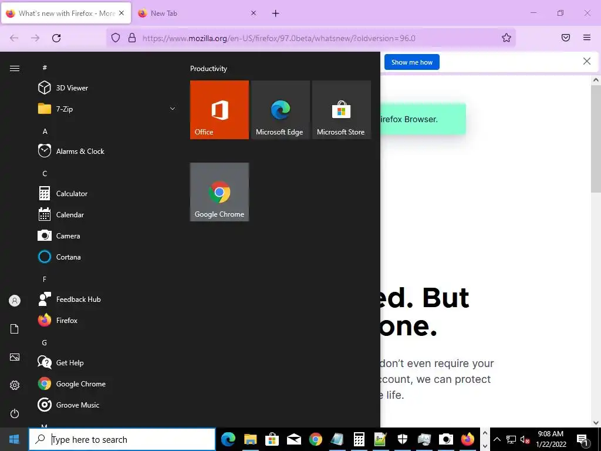Screen dimensions: 601x451
Task: Dismiss the Show me how banner
Action: [x=587, y=61]
